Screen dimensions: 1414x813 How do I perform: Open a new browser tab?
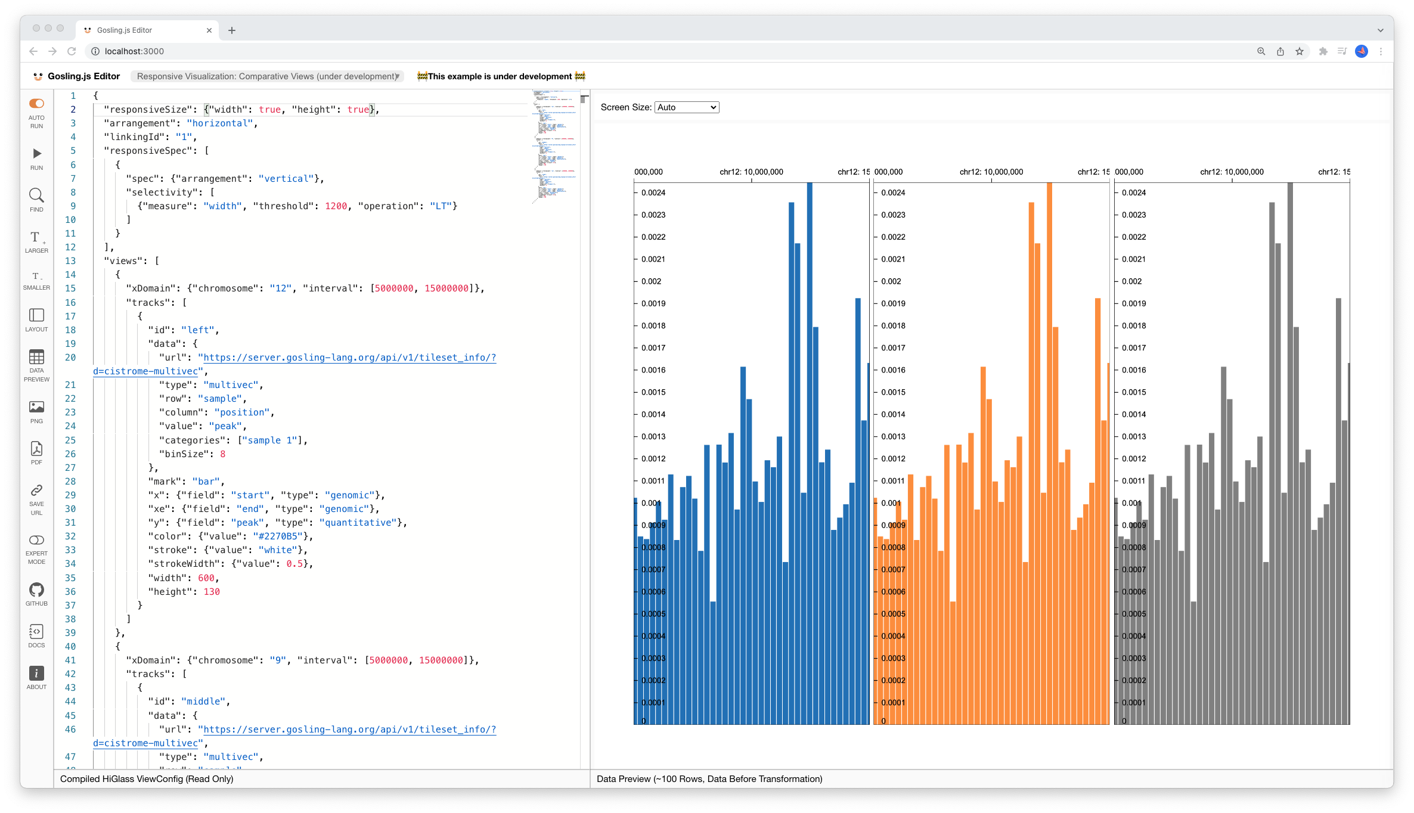coord(232,30)
